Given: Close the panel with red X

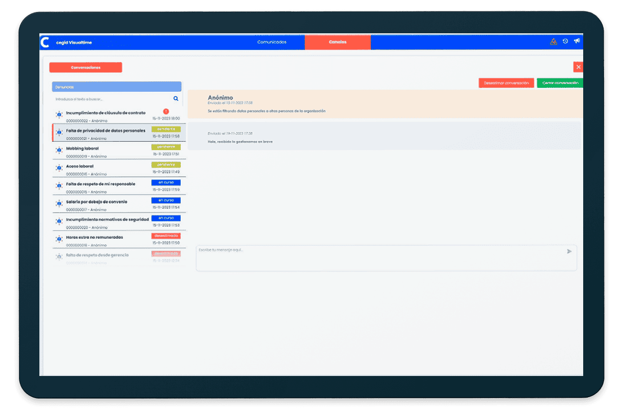Looking at the screenshot, I should [578, 67].
